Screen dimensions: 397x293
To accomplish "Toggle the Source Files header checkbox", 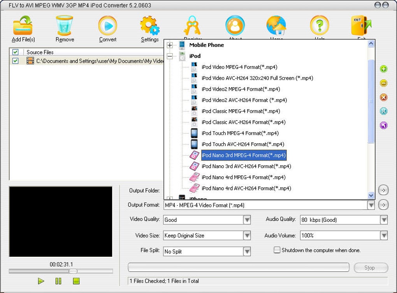I will pos(16,52).
